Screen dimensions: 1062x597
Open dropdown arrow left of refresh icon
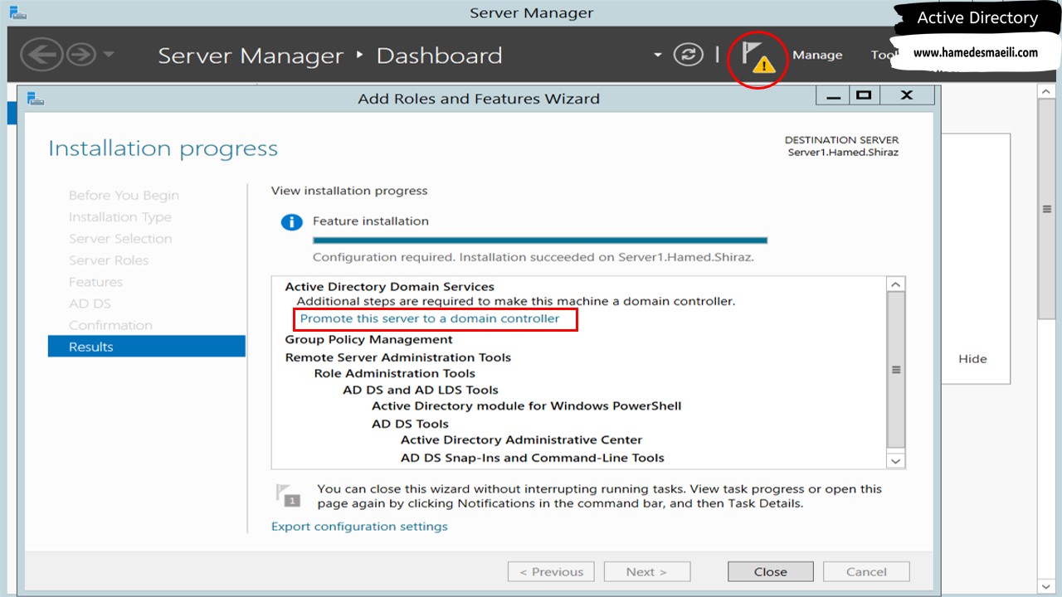coord(657,55)
